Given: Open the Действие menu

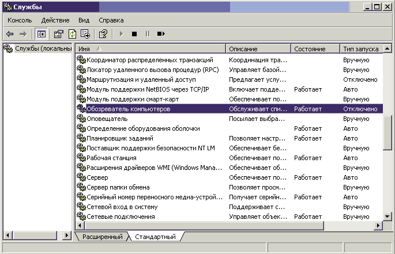Looking at the screenshot, I should pos(55,20).
